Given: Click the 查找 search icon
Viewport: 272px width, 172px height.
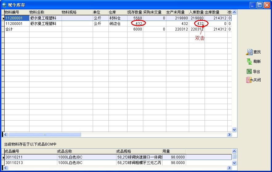Looking at the screenshot, I should click(249, 52).
